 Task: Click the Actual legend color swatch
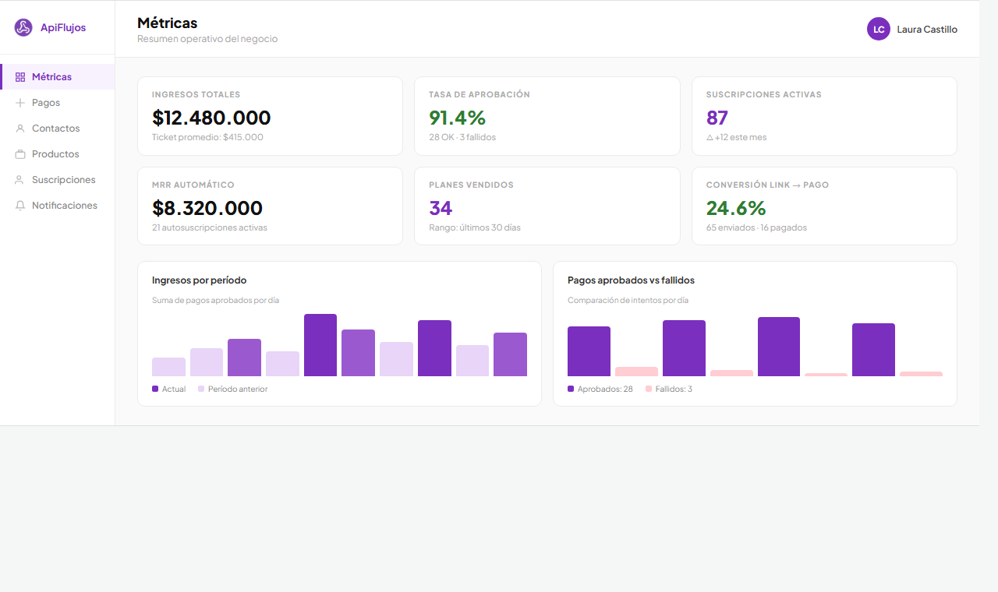[155, 389]
